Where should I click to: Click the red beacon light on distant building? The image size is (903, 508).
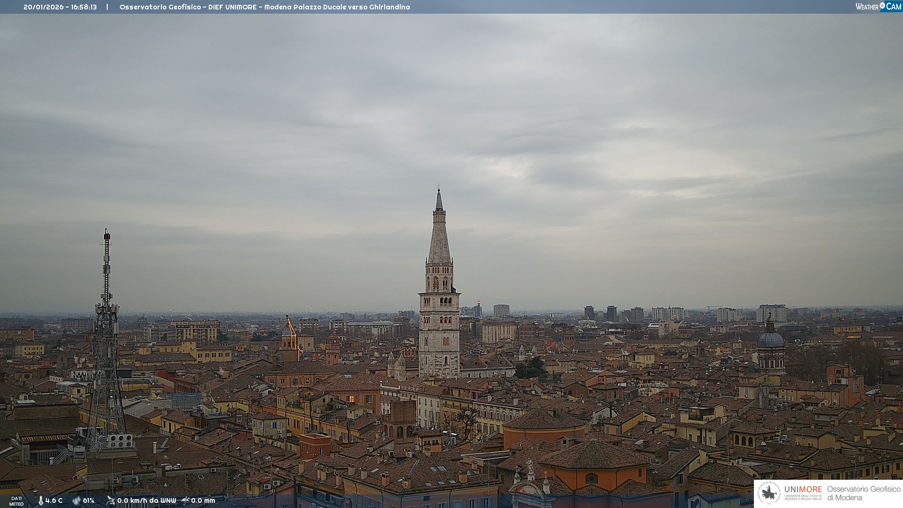pyautogui.click(x=479, y=302)
